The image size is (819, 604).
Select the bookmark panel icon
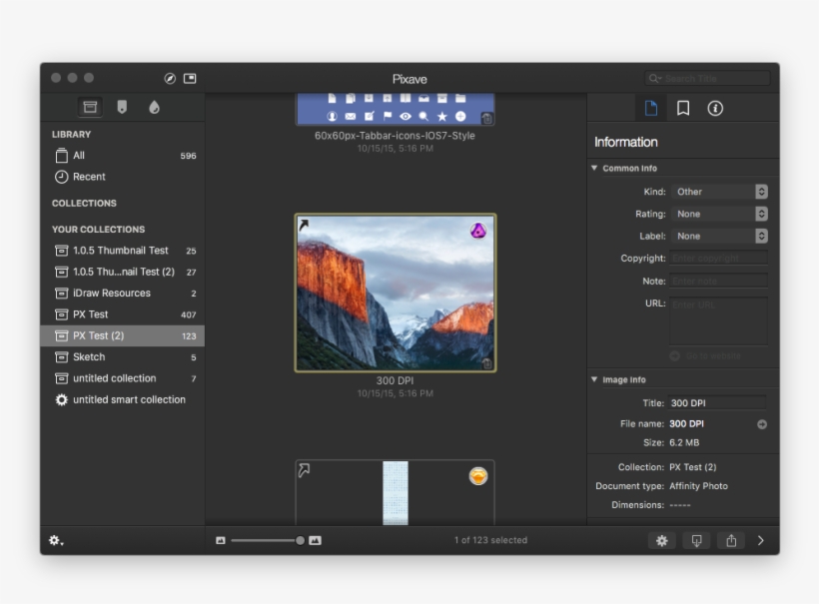coord(682,108)
